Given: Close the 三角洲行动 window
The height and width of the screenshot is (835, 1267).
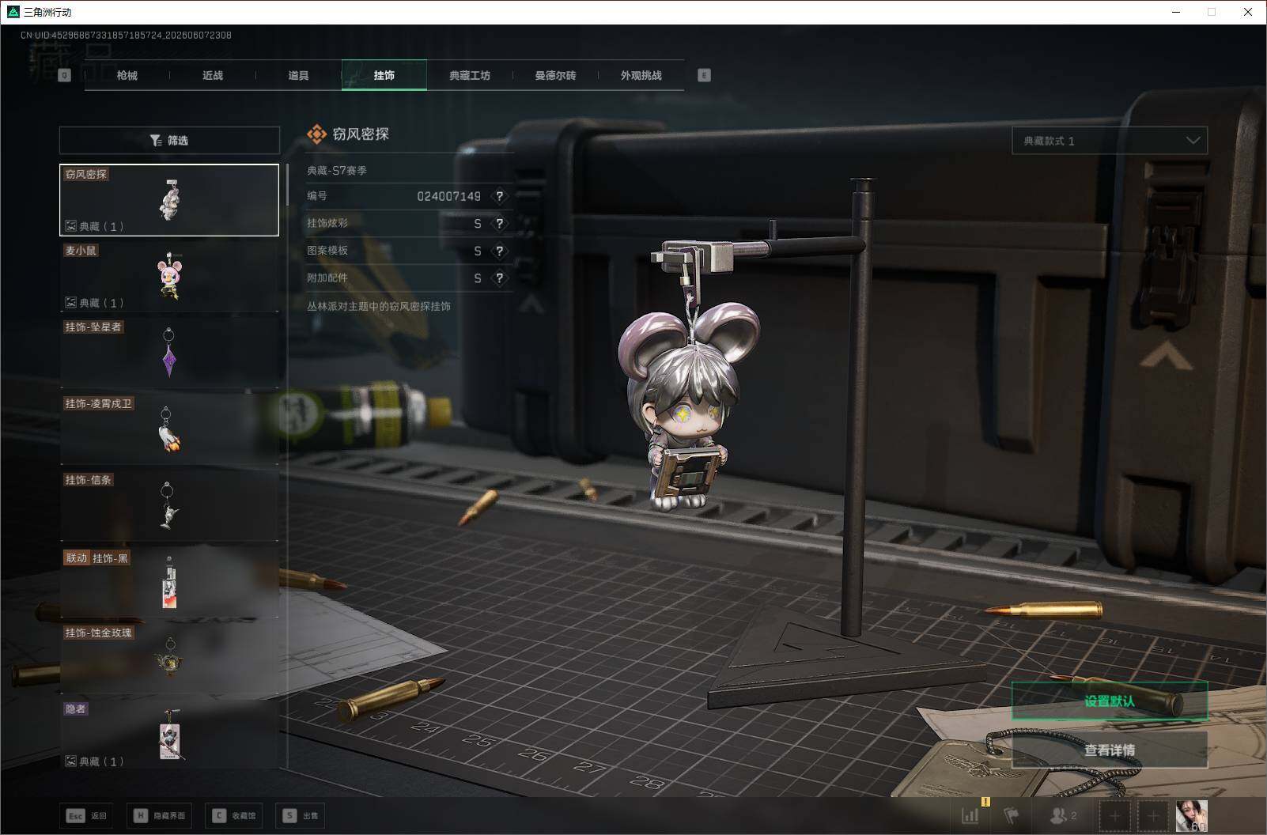Looking at the screenshot, I should tap(1248, 12).
